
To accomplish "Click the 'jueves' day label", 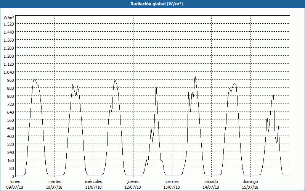I will 133,182.
